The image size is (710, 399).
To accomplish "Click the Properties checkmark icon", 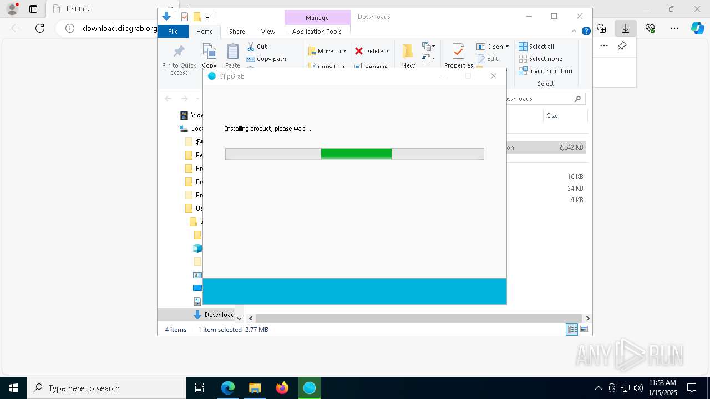I will tap(458, 52).
